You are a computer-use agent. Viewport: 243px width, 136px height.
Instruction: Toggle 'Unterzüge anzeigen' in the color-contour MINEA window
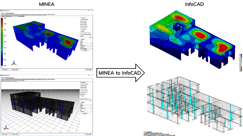click(80, 26)
